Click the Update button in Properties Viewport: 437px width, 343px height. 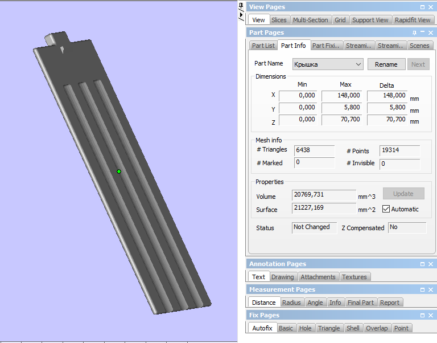[x=403, y=194]
